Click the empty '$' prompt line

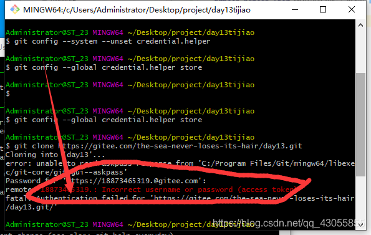pos(8,94)
